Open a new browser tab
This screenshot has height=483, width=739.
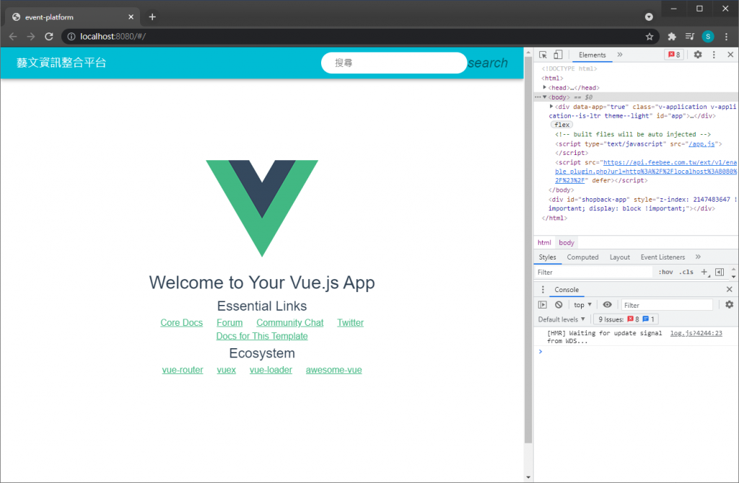pyautogui.click(x=152, y=17)
